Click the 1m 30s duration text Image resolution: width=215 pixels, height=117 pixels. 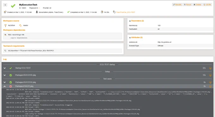point(107,12)
